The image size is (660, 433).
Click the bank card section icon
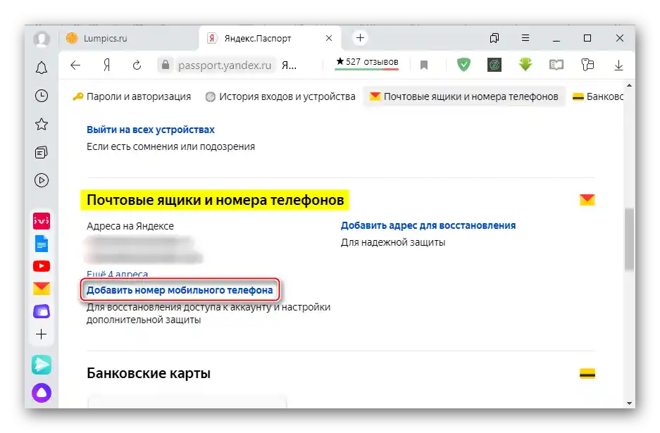pos(587,374)
